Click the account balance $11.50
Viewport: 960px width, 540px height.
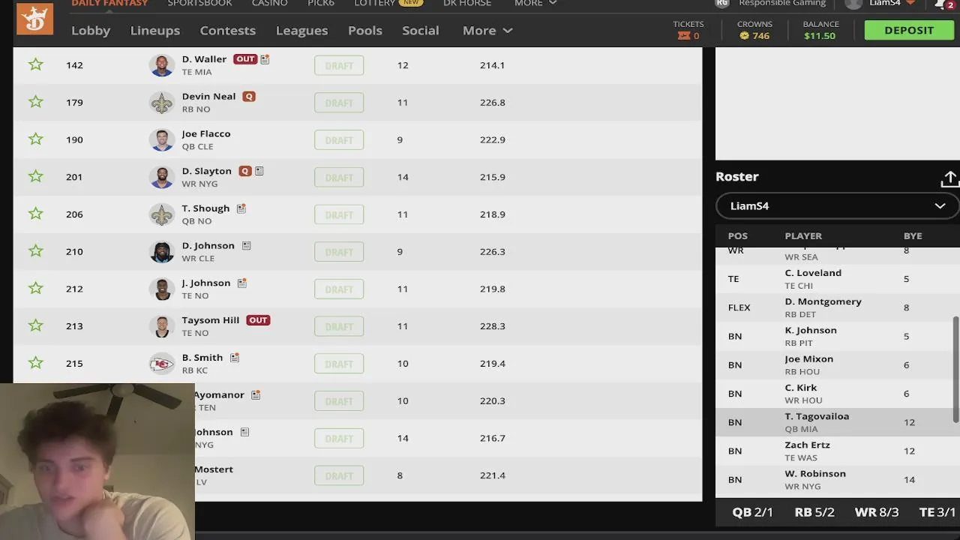click(x=820, y=35)
